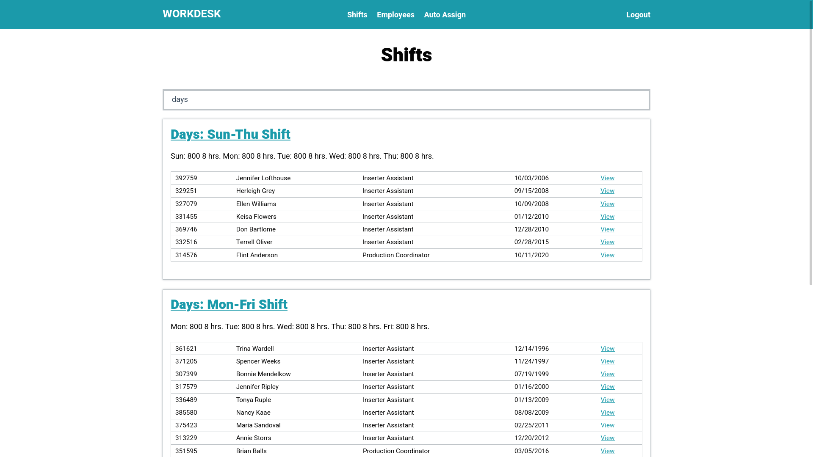Open the Auto Assign page
The height and width of the screenshot is (457, 813).
tap(444, 15)
